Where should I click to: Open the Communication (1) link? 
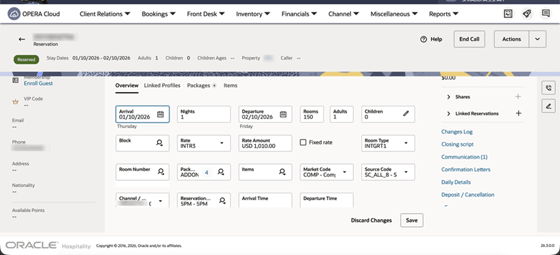coord(464,157)
